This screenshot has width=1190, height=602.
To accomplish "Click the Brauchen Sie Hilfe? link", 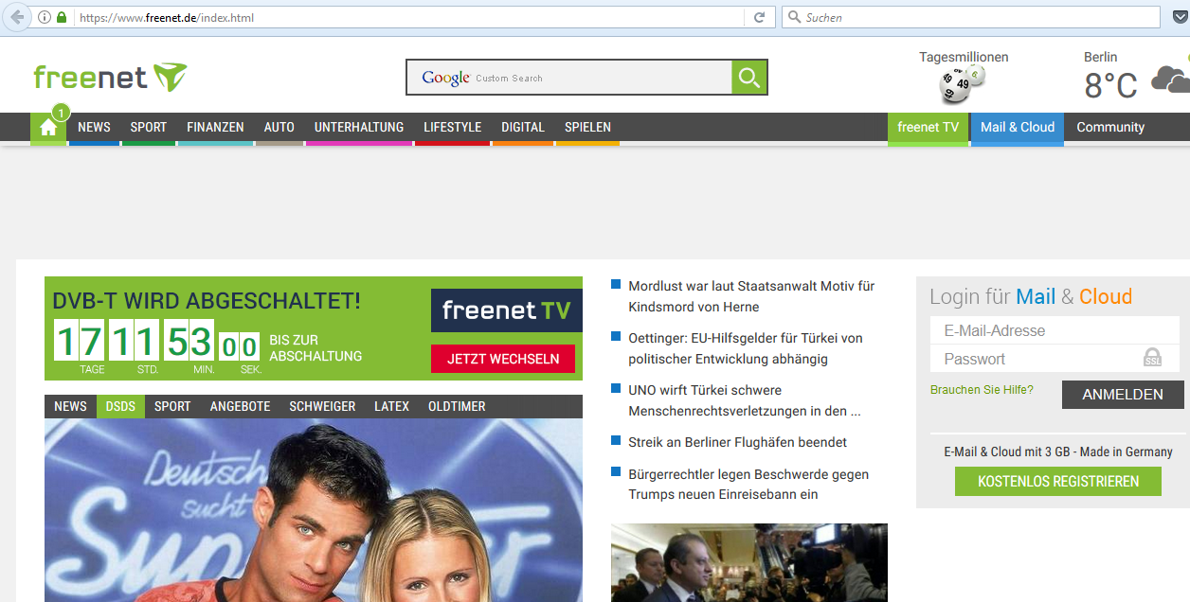I will point(982,390).
